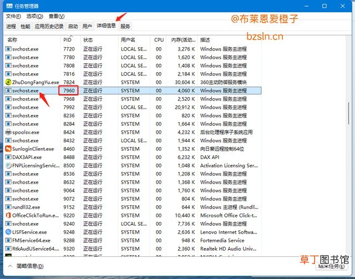The width and height of the screenshot is (355, 279).
Task: Select svchost.exe row with PID 8236
Action: [x=133, y=115]
